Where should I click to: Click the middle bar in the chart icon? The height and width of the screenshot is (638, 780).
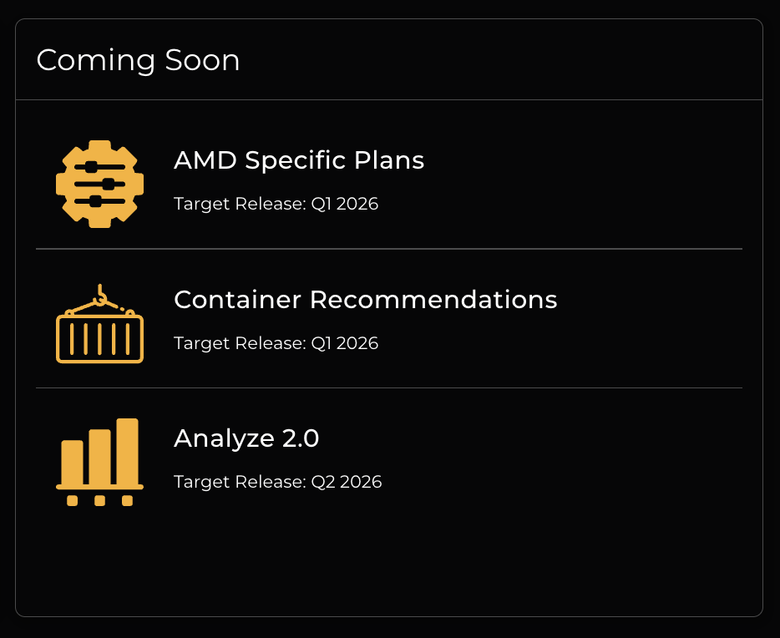[x=99, y=456]
